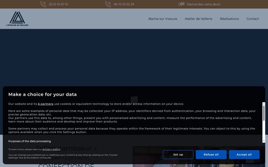Call the number 06 72 10 02 29

124,4
